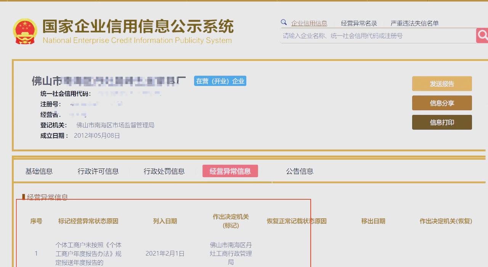Click the 信息打印 button

pyautogui.click(x=442, y=122)
